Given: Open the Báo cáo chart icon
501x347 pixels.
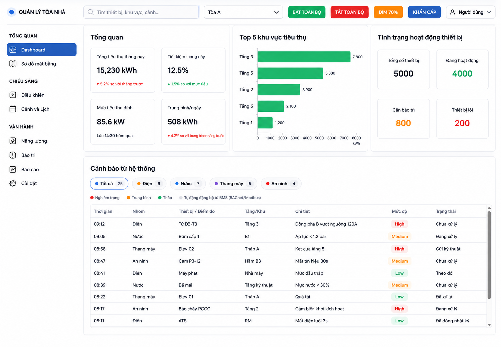Looking at the screenshot, I should [13, 169].
